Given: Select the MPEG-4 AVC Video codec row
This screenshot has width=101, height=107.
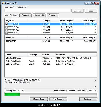Looking at the screenshot, I should click(51, 58).
